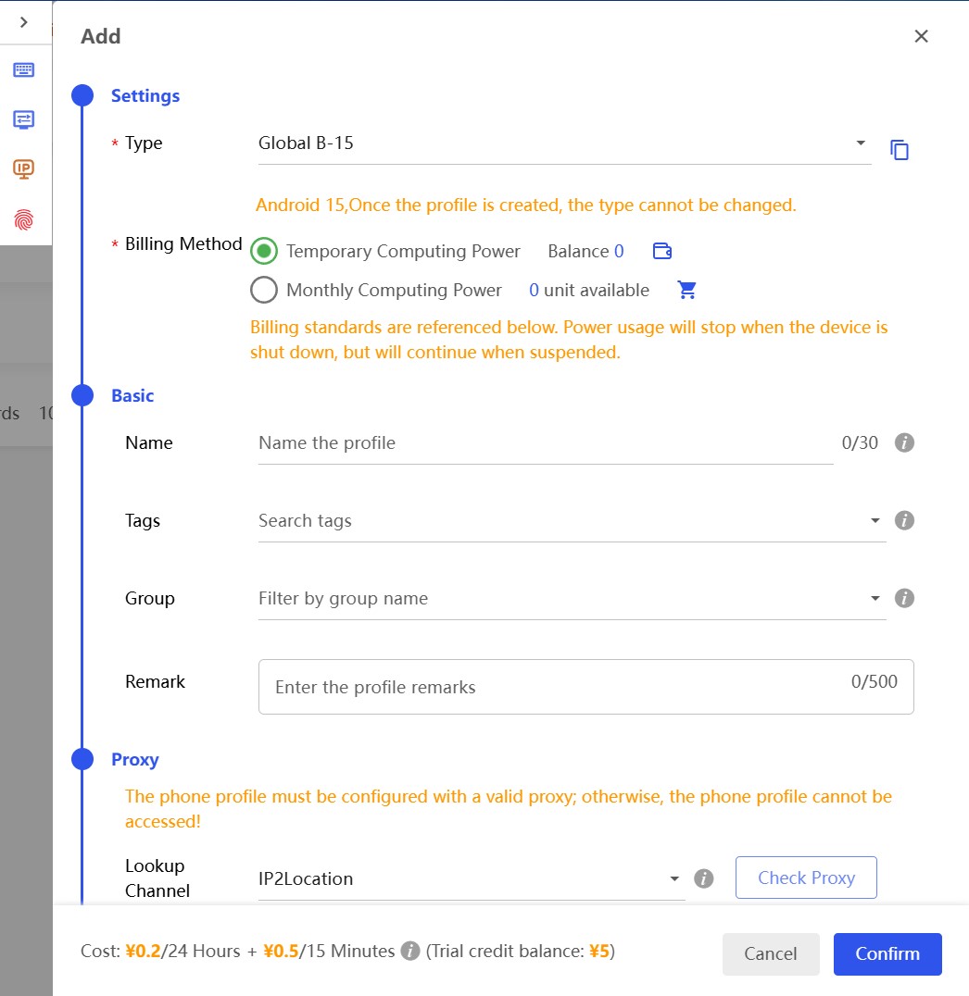Select the IP management sidebar icon
This screenshot has width=969, height=996.
pos(25,169)
